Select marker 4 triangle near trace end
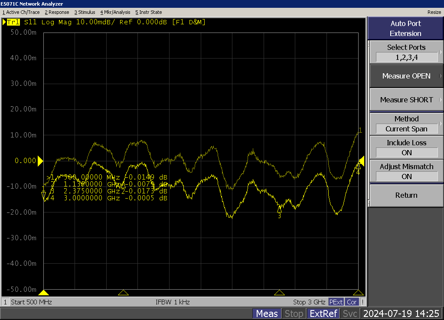 tap(358, 166)
